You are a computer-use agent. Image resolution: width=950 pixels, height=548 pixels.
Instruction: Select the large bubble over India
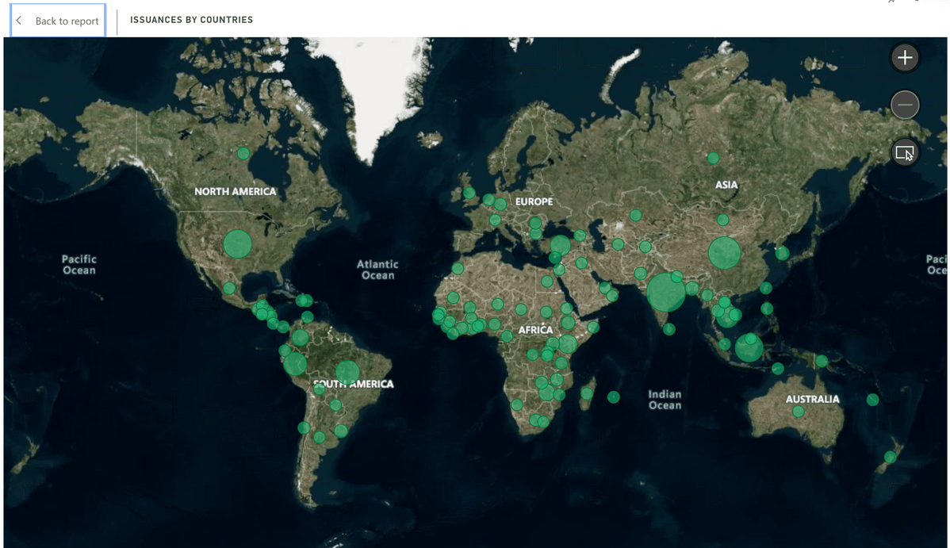(665, 293)
